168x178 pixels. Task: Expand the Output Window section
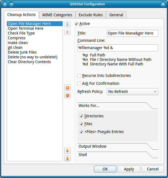click(118, 146)
